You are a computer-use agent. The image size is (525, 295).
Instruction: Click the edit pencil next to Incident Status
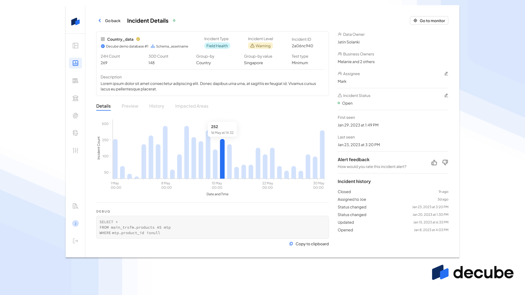pyautogui.click(x=446, y=95)
